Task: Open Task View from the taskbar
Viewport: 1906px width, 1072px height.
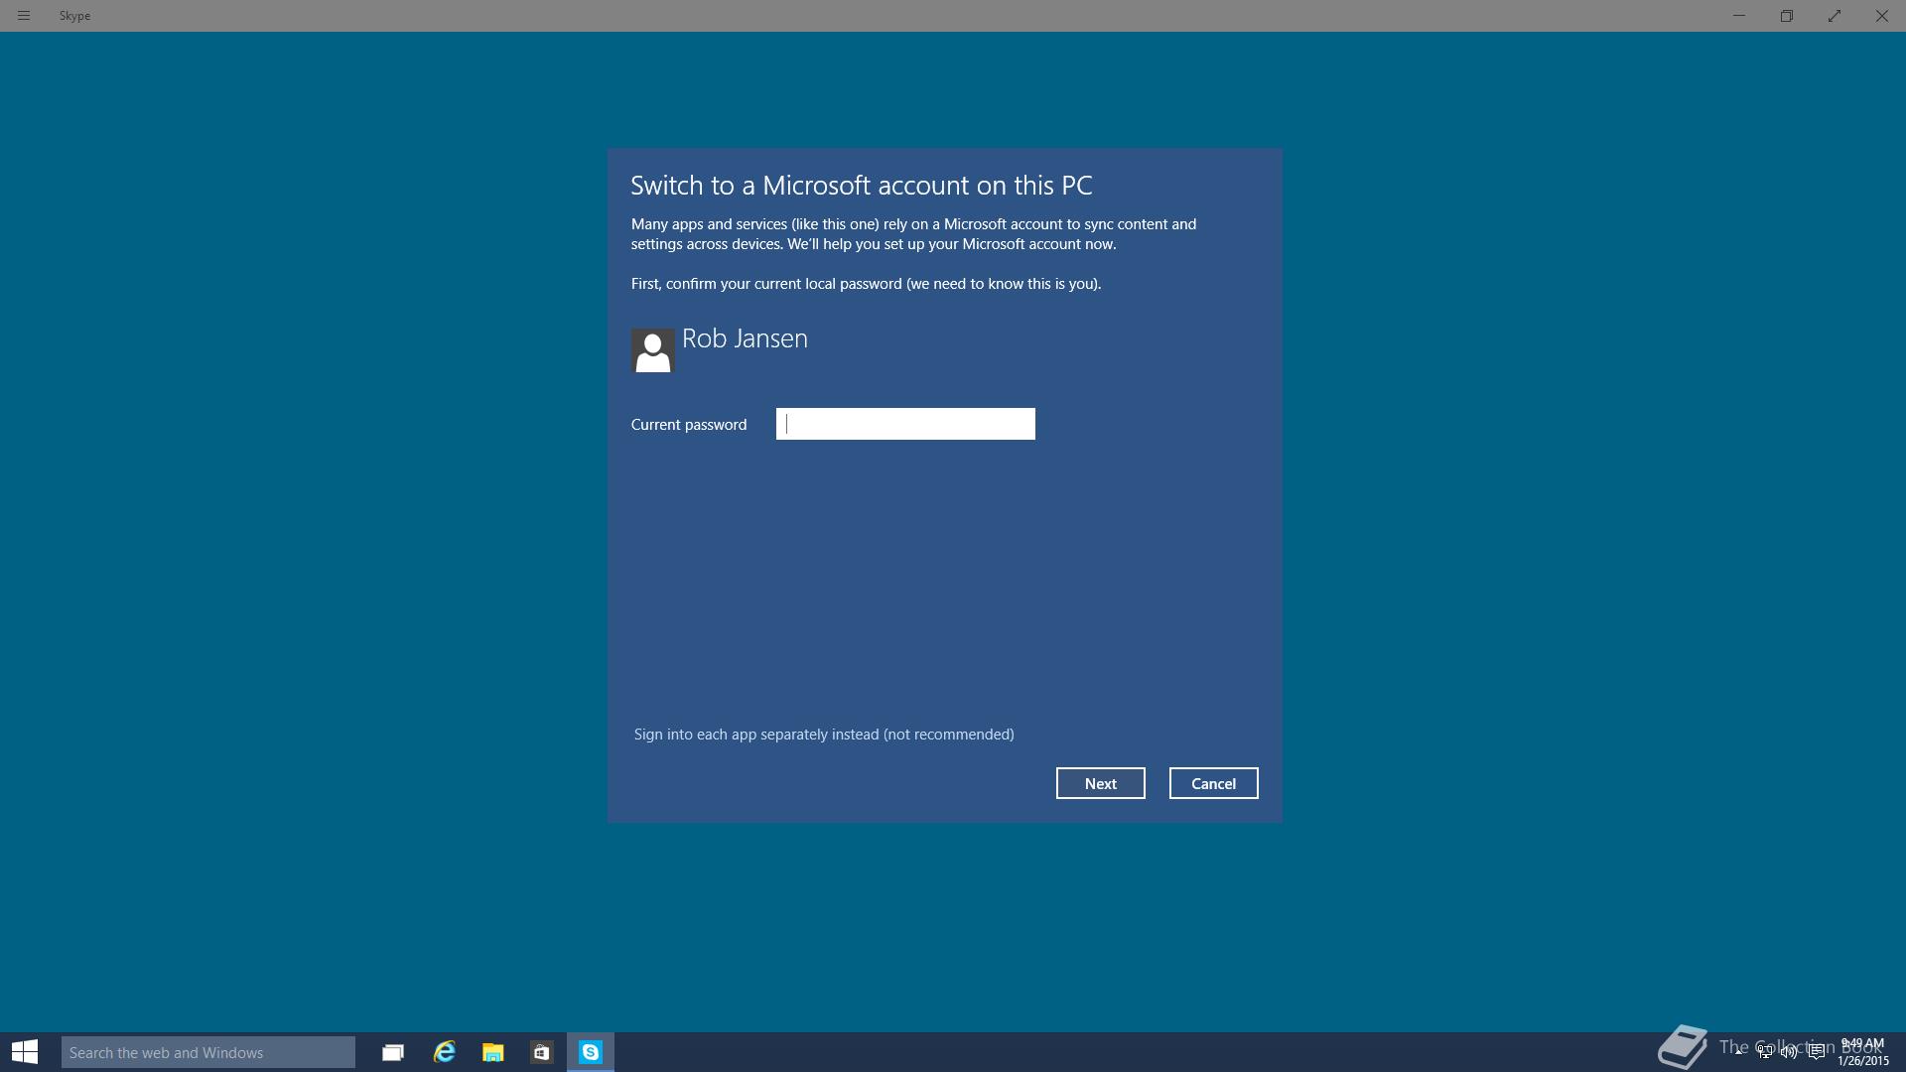Action: click(393, 1052)
